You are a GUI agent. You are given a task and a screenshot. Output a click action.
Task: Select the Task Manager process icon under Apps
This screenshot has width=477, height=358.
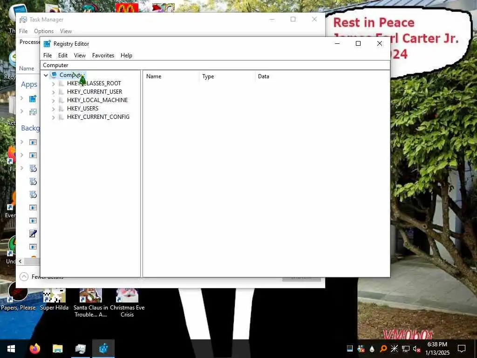coord(33,112)
